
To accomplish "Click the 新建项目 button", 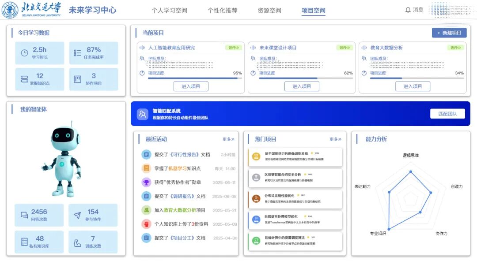I will point(449,33).
